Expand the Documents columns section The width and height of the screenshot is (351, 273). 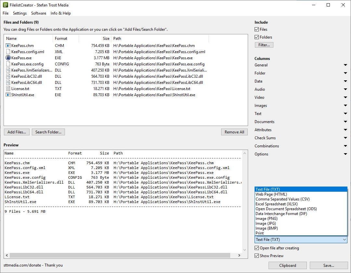pyautogui.click(x=345, y=122)
